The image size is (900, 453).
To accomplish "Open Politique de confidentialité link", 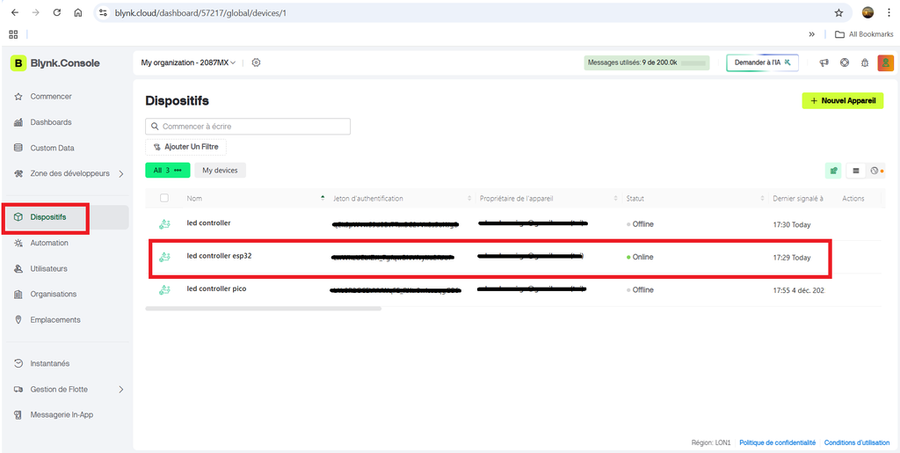I will (777, 442).
